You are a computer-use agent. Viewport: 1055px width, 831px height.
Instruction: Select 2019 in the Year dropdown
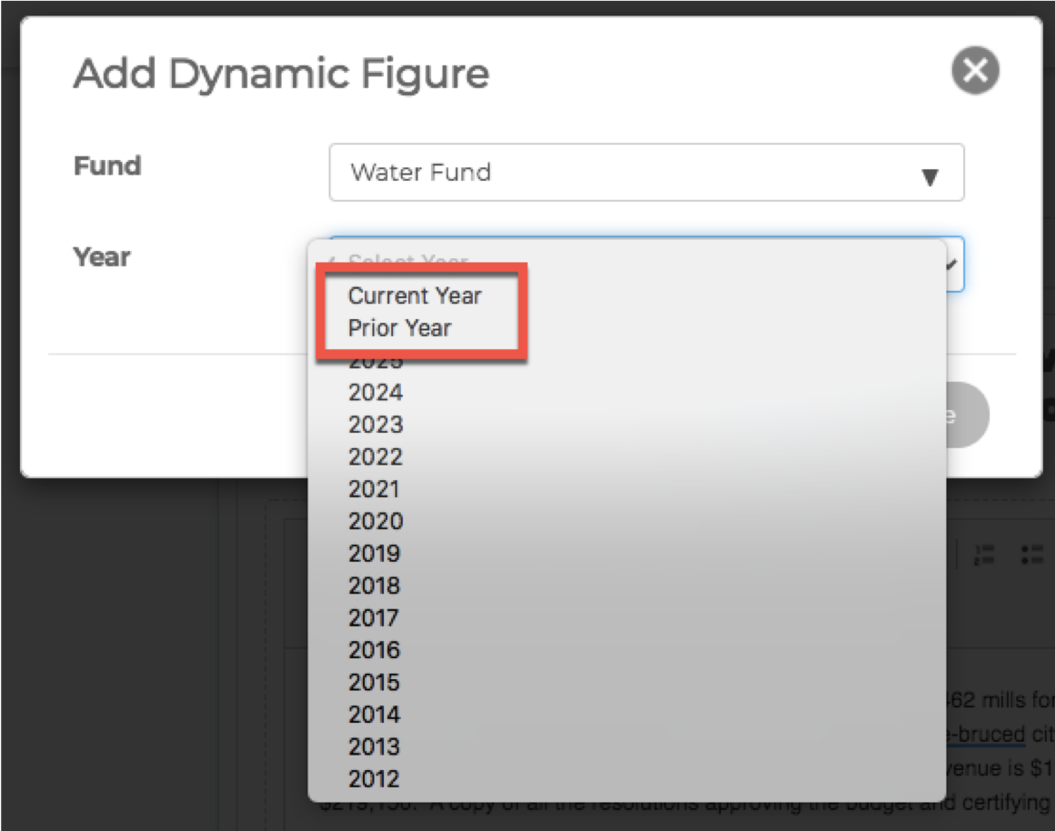click(x=374, y=554)
